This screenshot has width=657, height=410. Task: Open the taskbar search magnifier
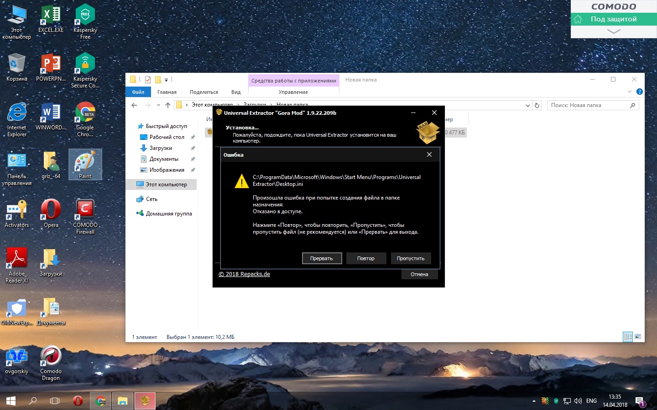(x=33, y=401)
